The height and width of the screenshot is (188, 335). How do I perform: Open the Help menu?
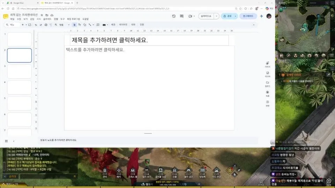pos(85,19)
